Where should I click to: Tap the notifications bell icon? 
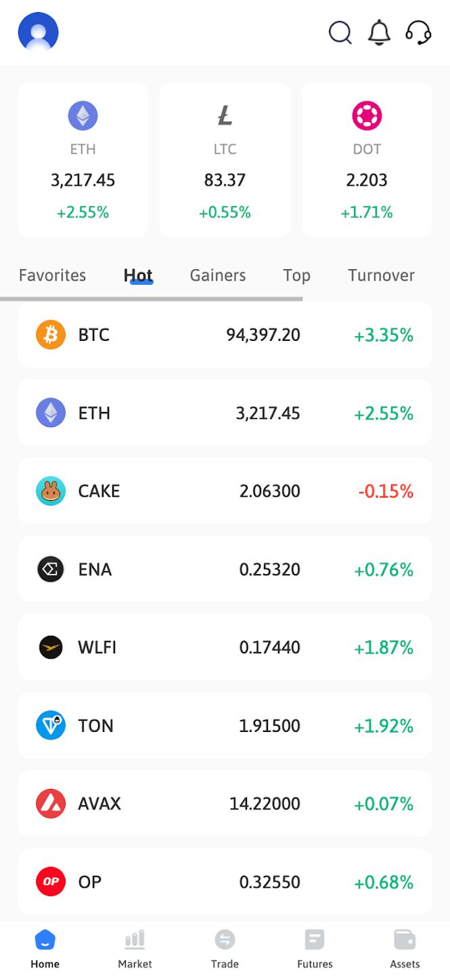tap(379, 33)
